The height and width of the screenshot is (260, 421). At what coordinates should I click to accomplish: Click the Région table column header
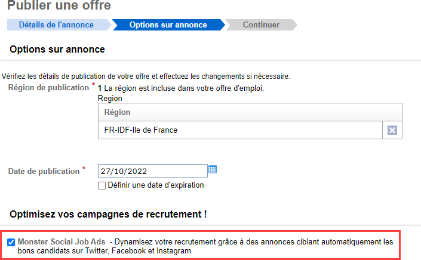click(x=250, y=112)
